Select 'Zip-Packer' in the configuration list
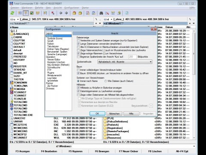 coord(52,86)
